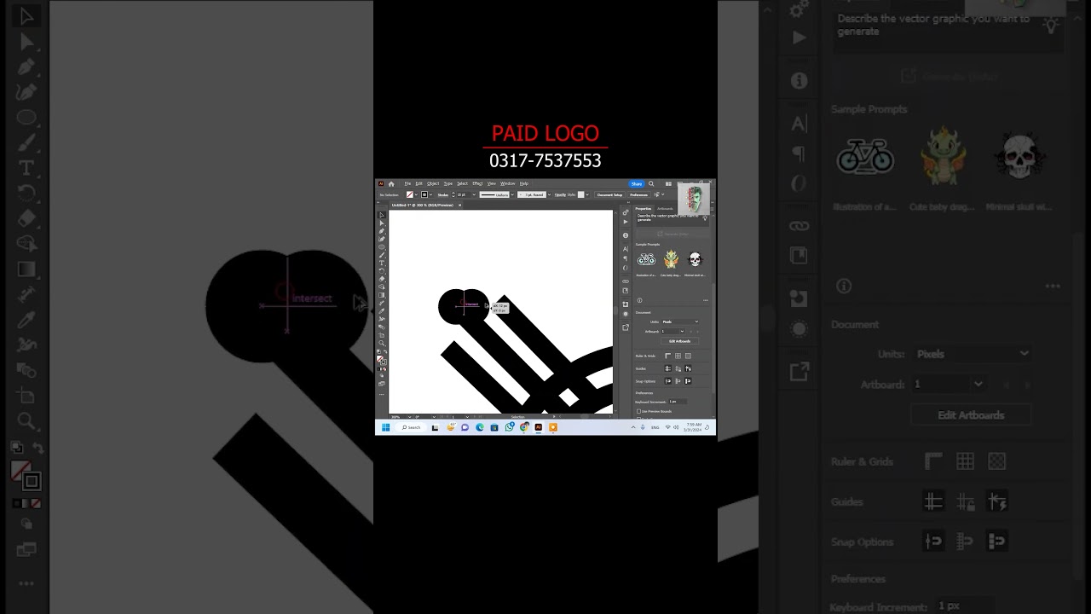Open the Asset Export panel icon
Screen dimensions: 1091x614
click(x=626, y=327)
